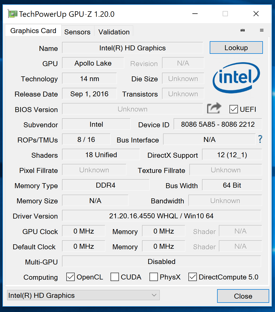Click the GPU-Z app icon in title bar
Screen dimensions: 275x312
coord(12,14)
